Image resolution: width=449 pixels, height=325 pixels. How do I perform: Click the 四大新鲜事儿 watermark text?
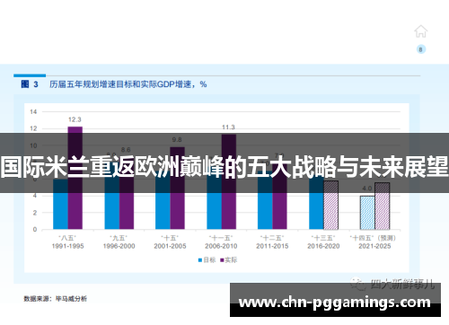click(402, 284)
